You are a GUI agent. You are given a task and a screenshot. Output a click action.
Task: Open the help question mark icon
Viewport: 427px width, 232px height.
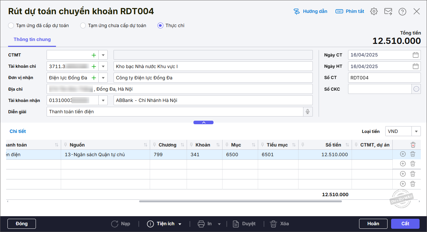[x=402, y=12]
